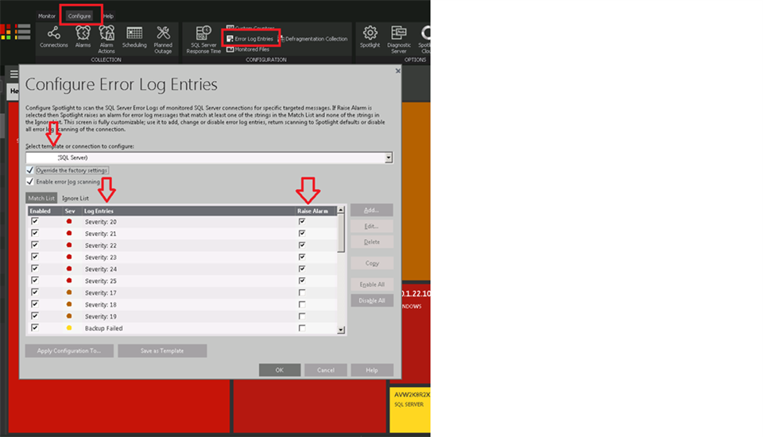Select the Severity: 24 log entry row
The image size is (763, 437).
click(x=182, y=269)
